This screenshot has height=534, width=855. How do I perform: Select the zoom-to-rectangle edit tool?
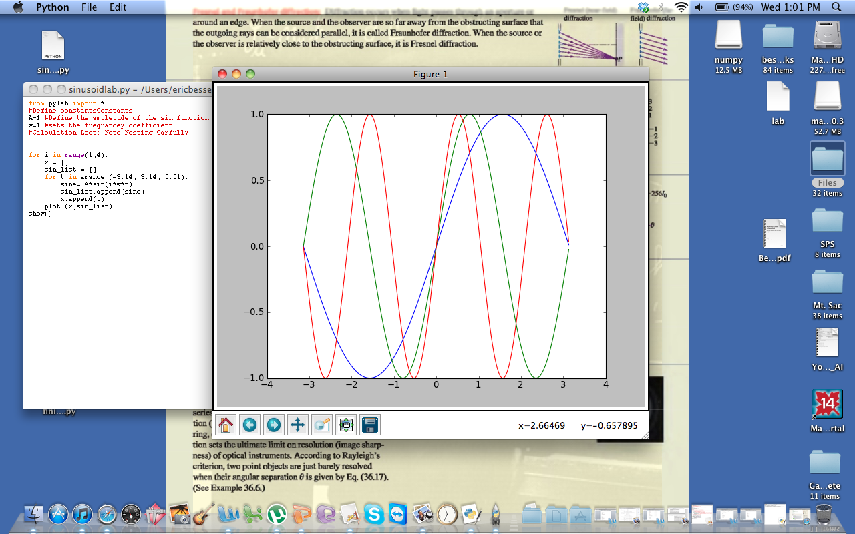[321, 425]
